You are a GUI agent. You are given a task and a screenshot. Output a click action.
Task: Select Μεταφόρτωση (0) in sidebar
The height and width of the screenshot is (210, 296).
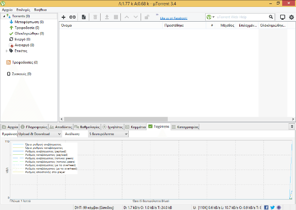point(29,22)
